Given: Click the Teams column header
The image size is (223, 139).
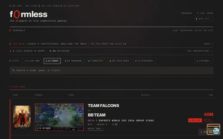Looking at the screenshot, I should click(x=71, y=95).
